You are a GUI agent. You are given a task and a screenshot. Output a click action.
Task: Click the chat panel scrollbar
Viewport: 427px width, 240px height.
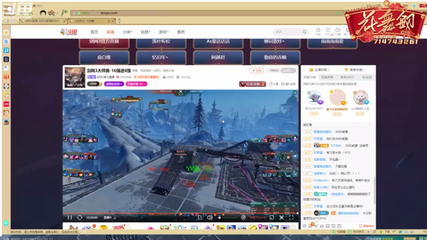coord(375,190)
